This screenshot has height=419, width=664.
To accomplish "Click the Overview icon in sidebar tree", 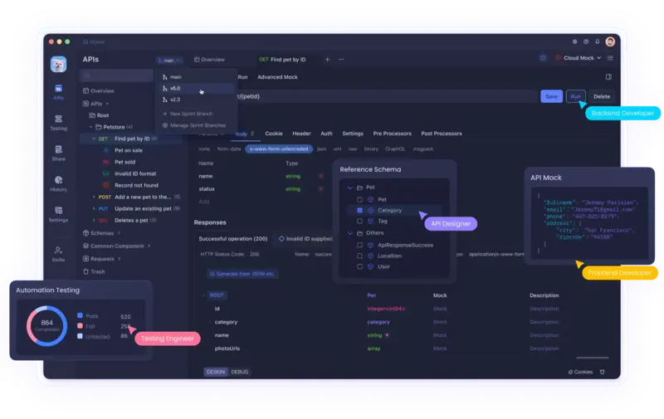I will 86,90.
